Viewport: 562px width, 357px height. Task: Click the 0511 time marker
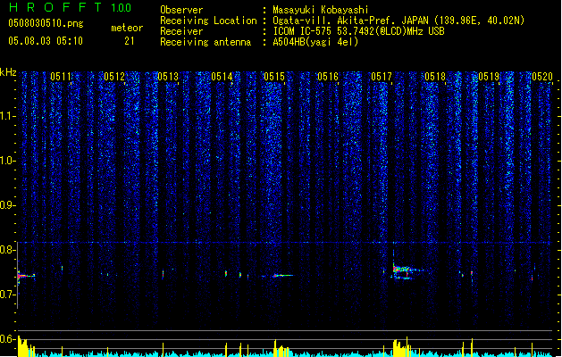click(x=61, y=77)
